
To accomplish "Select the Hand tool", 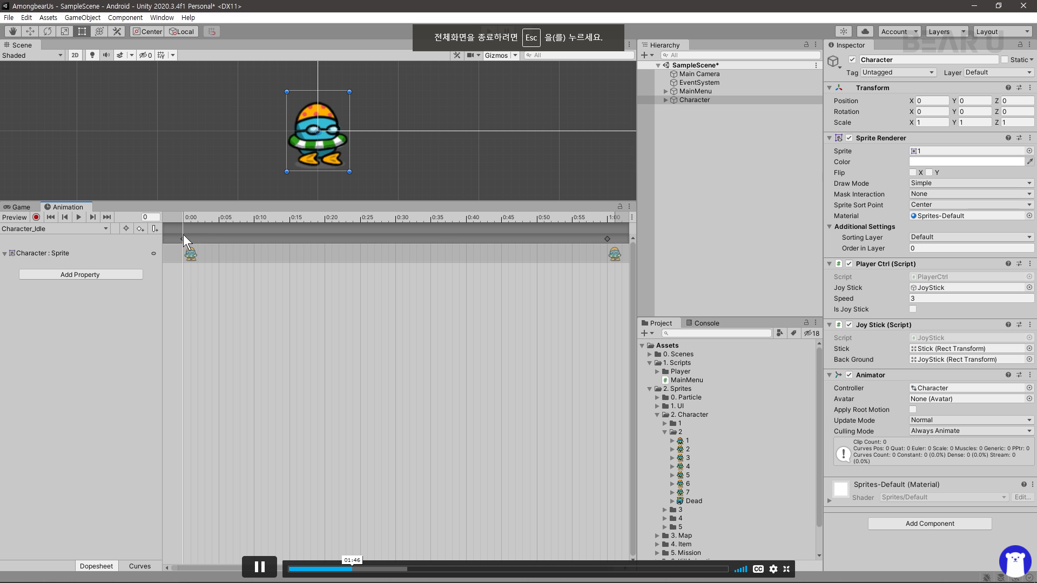I will [x=12, y=31].
